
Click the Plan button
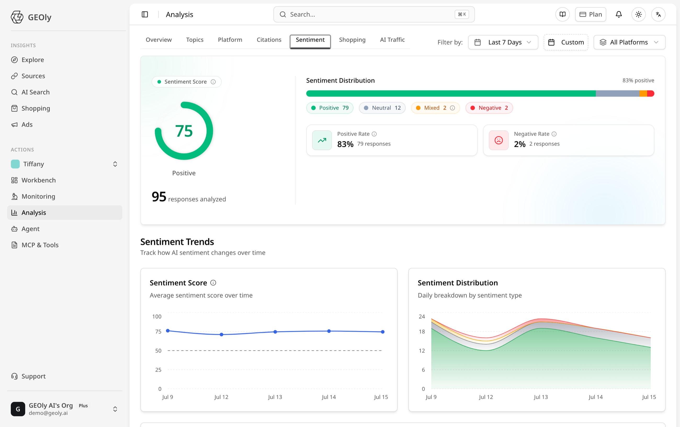[591, 14]
